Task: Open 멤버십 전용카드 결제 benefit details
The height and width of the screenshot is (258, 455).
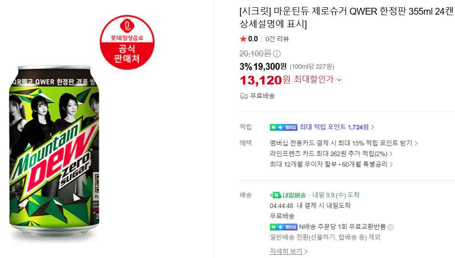Action: pyautogui.click(x=343, y=143)
